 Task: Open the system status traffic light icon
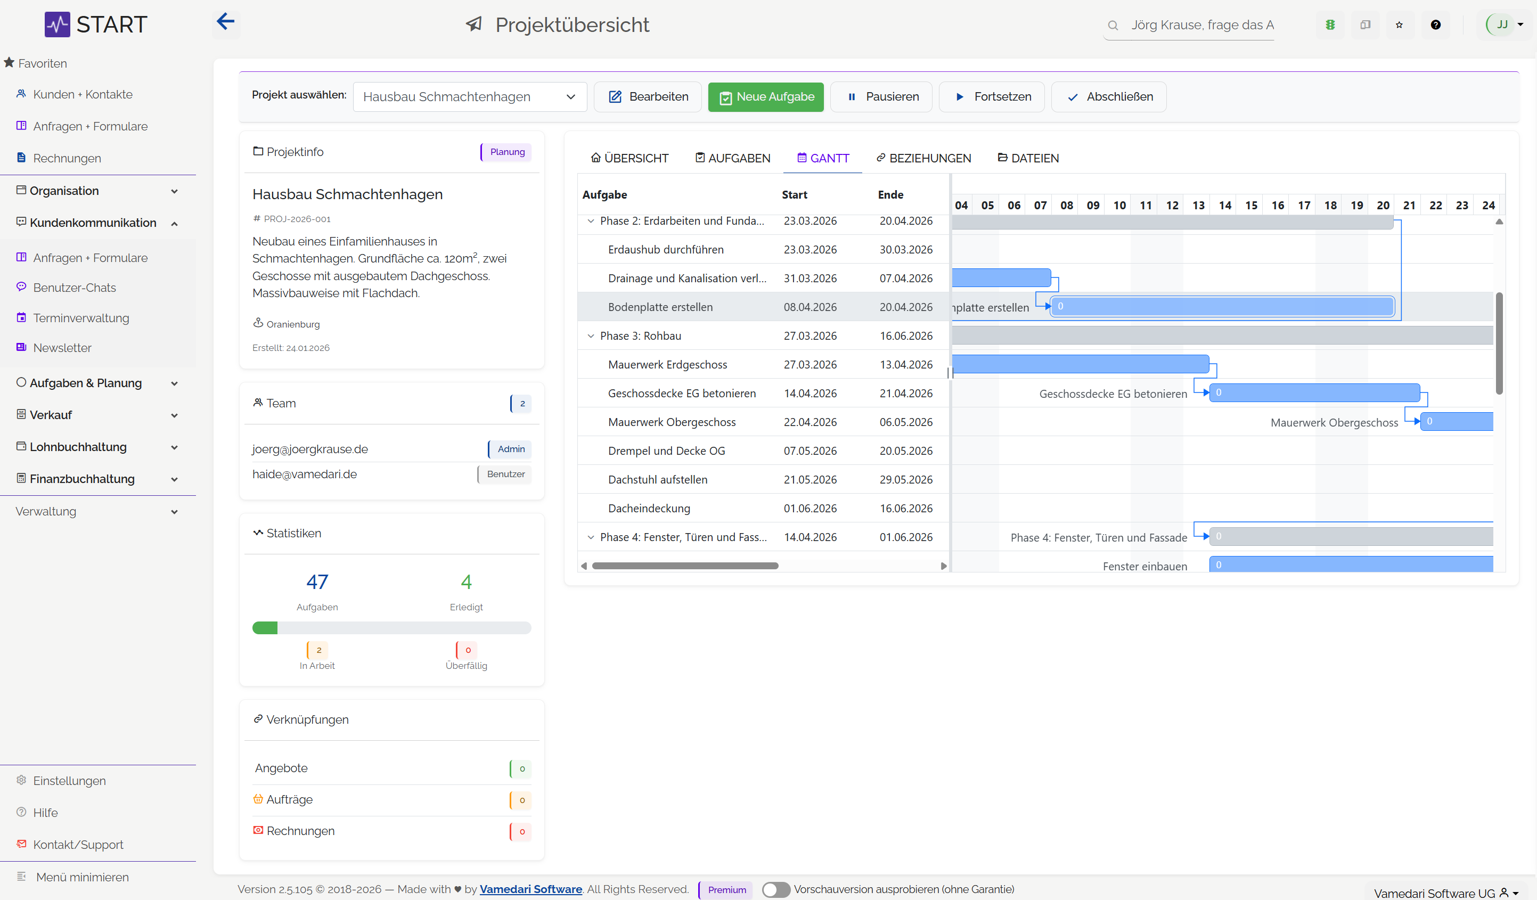[1330, 24]
